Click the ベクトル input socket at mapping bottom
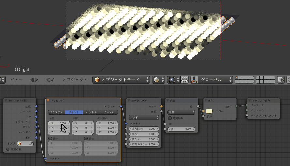This screenshot has height=166, width=290. [45, 158]
